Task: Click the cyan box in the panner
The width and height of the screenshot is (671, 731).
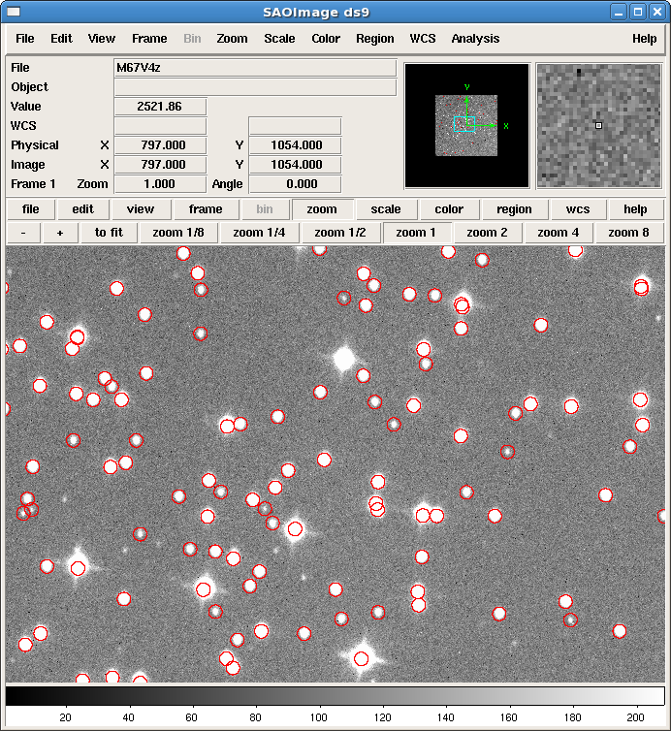Action: click(464, 124)
